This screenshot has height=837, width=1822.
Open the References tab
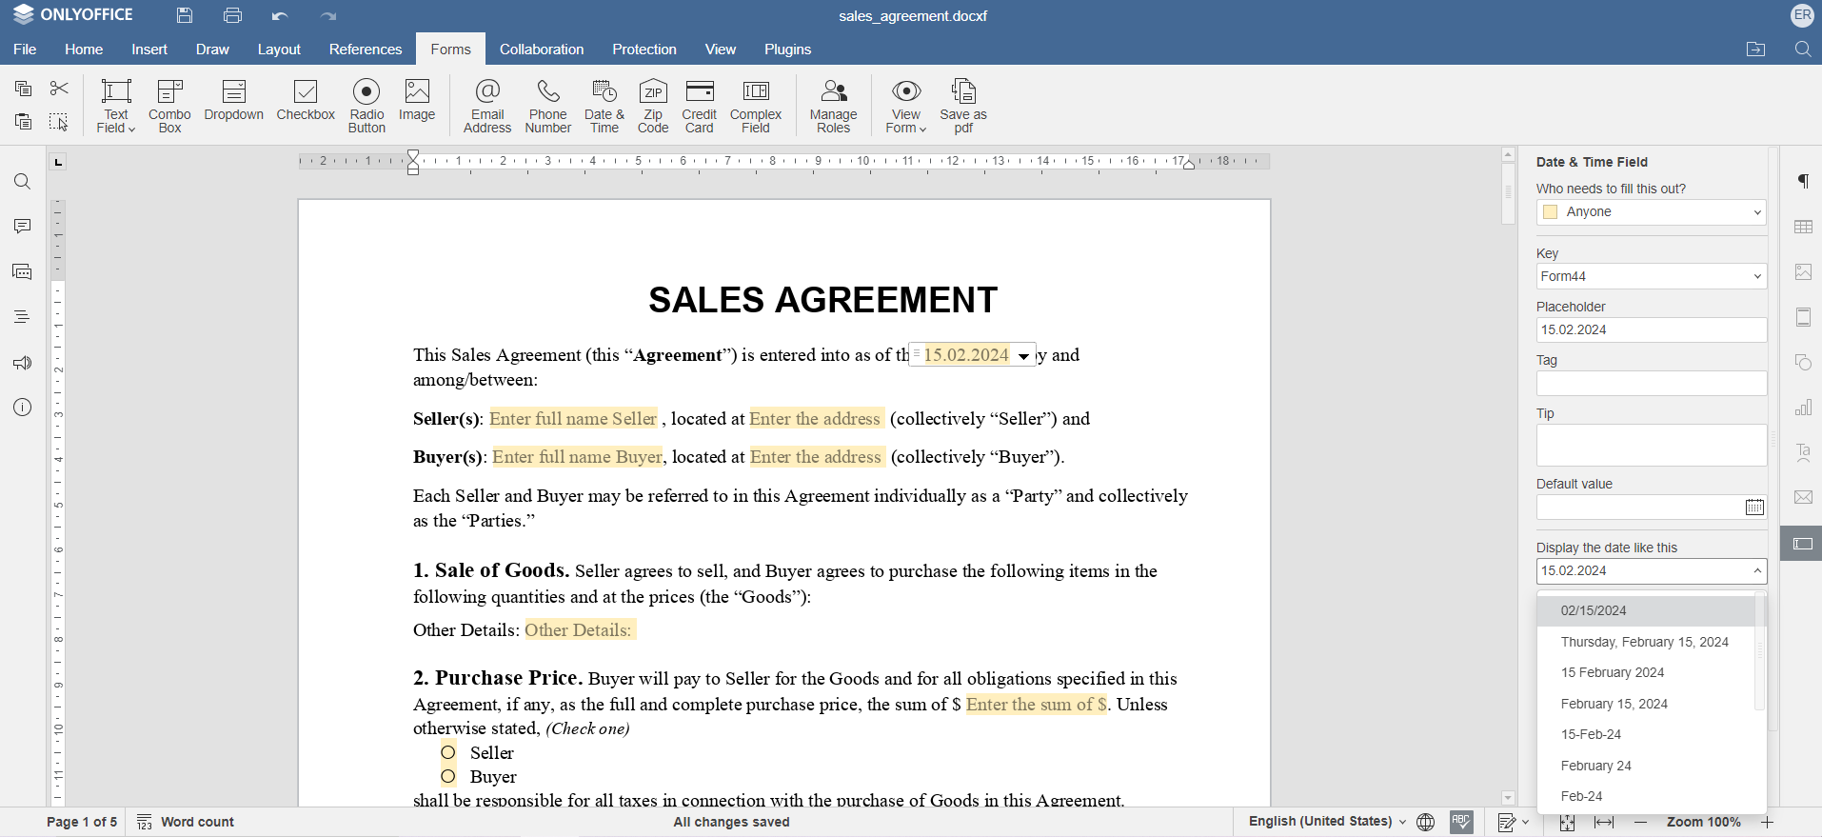coord(365,50)
